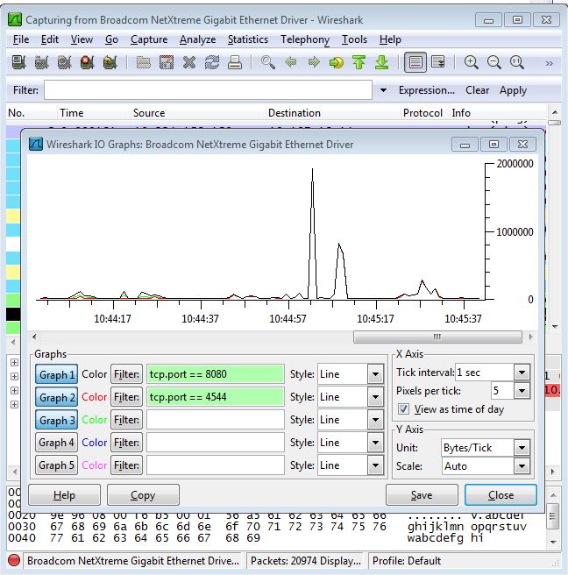The height and width of the screenshot is (575, 568).
Task: Go back in packet history arrow
Action: click(291, 62)
